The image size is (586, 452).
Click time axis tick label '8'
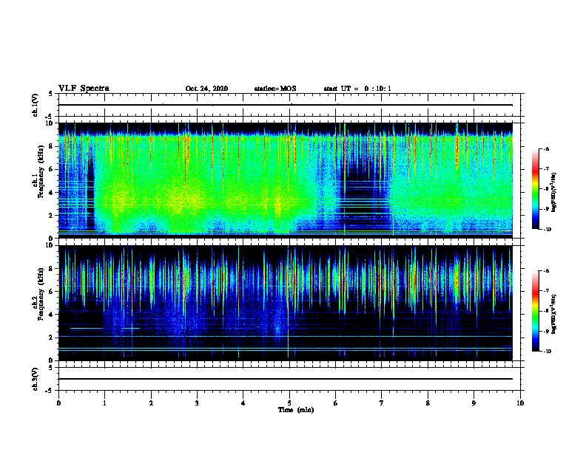click(x=428, y=403)
